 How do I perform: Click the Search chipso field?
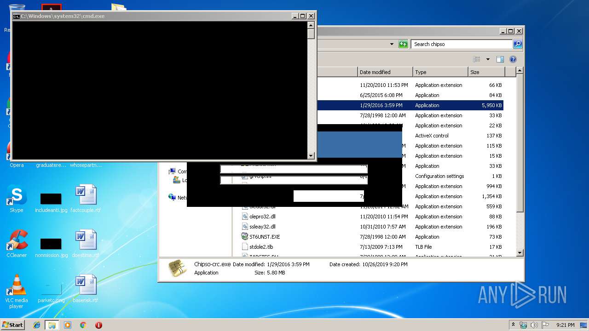click(462, 44)
